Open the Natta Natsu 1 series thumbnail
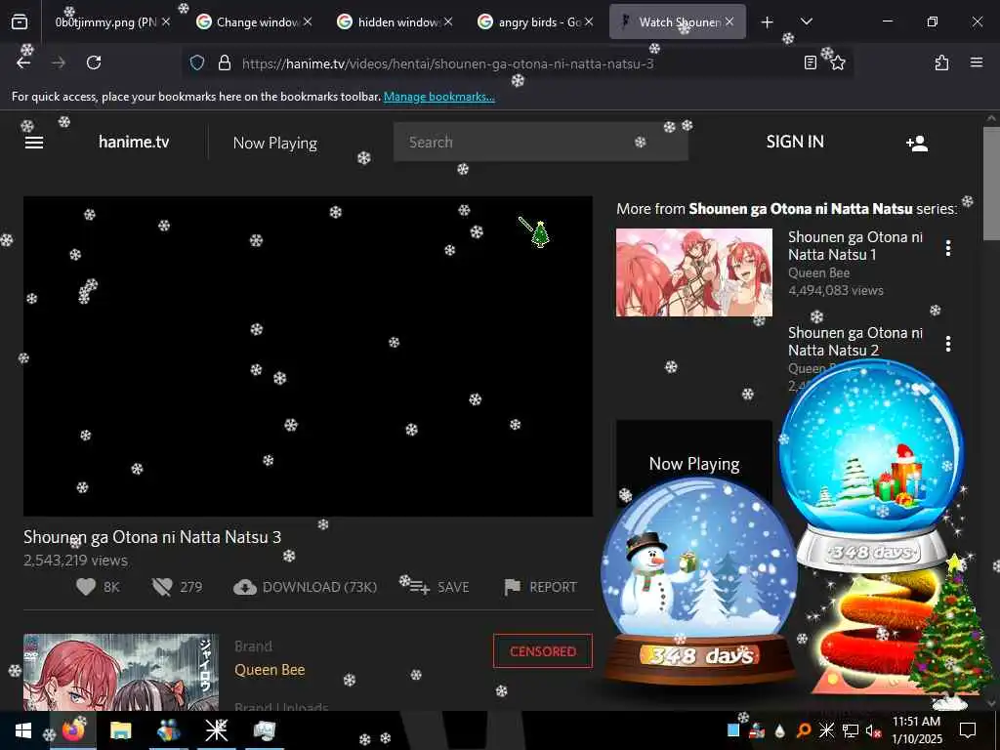Image resolution: width=1000 pixels, height=750 pixels. [694, 272]
